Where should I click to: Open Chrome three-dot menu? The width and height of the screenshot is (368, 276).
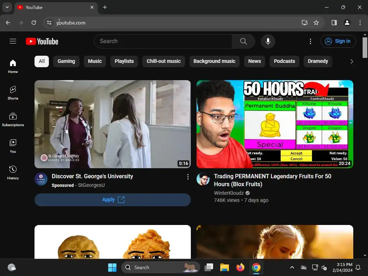point(360,23)
